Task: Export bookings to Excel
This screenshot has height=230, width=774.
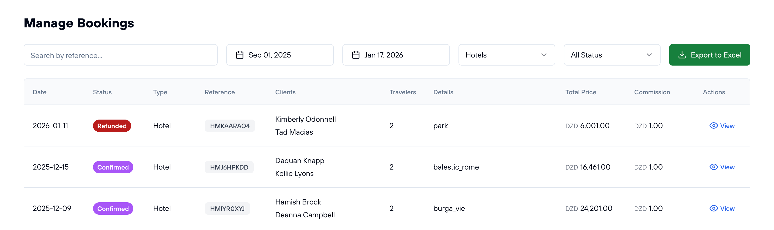Action: [709, 55]
